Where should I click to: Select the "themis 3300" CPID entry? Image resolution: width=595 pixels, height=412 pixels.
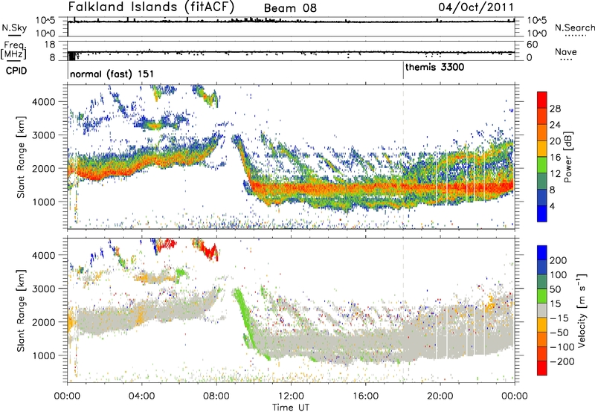(434, 67)
